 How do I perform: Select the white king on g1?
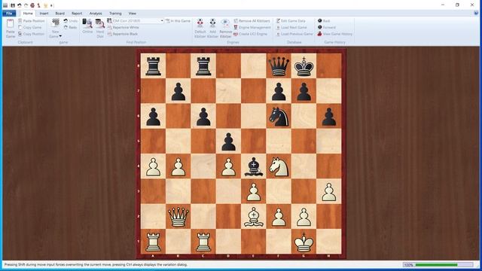(304, 242)
